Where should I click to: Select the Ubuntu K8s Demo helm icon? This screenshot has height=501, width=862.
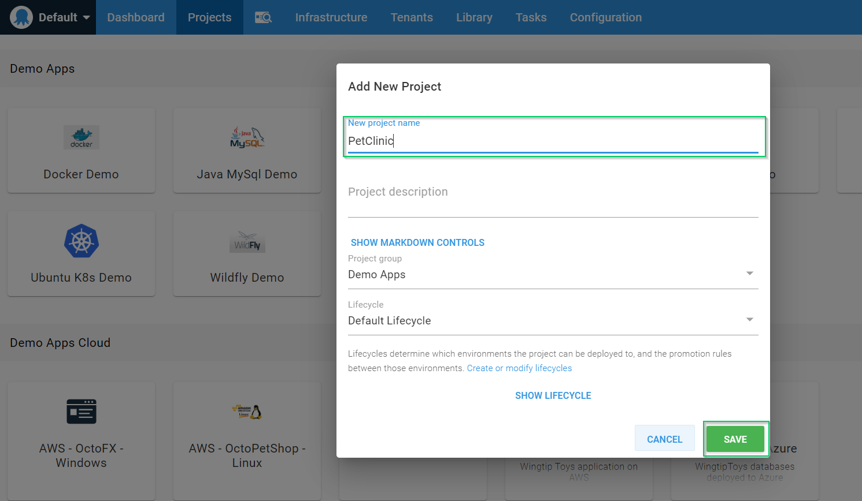(81, 241)
